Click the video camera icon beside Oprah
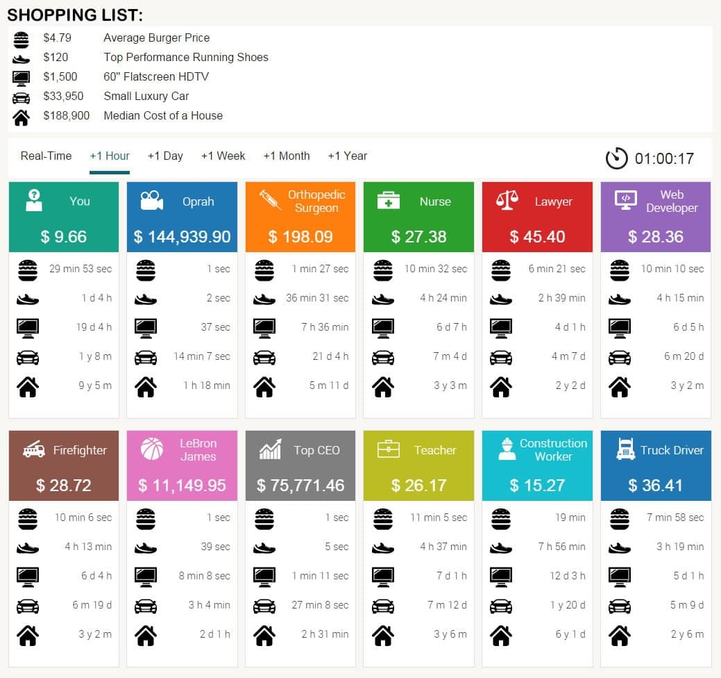The height and width of the screenshot is (678, 721). [151, 201]
